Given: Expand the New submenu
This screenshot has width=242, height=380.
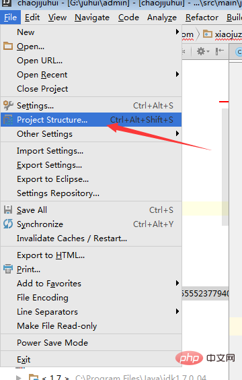Looking at the screenshot, I should coord(91,32).
